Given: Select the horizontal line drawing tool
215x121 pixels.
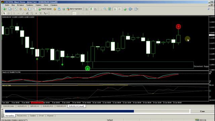Looking at the screenshot, I should [18, 13].
